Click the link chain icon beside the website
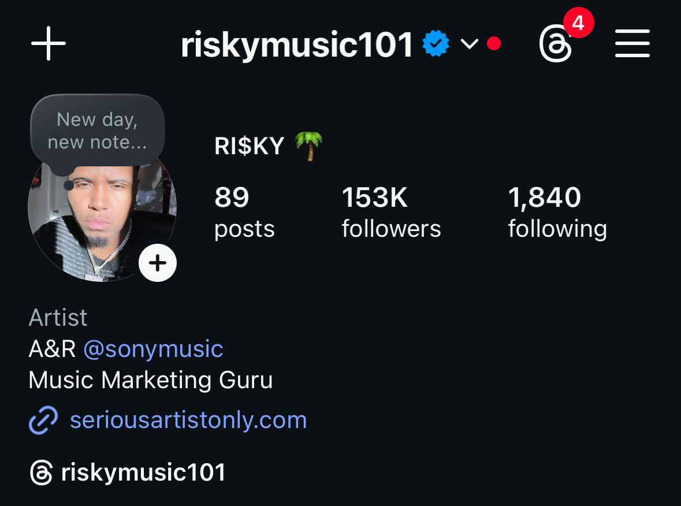 click(x=43, y=420)
